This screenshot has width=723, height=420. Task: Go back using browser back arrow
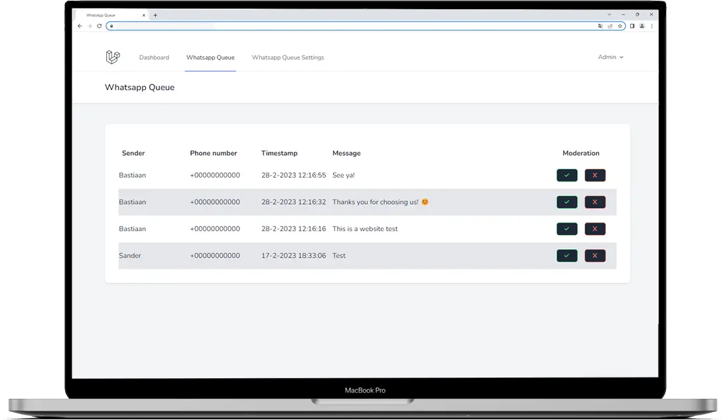click(80, 26)
